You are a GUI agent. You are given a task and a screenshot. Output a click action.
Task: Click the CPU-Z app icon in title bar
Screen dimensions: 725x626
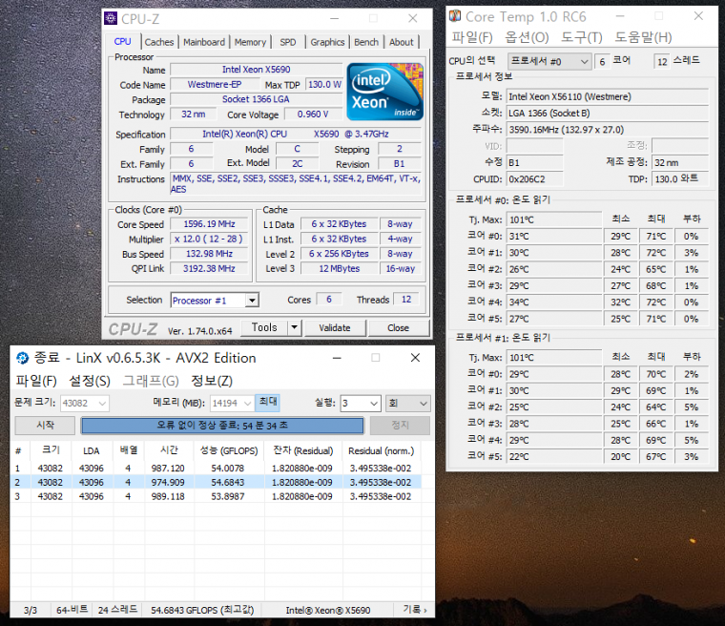(111, 18)
